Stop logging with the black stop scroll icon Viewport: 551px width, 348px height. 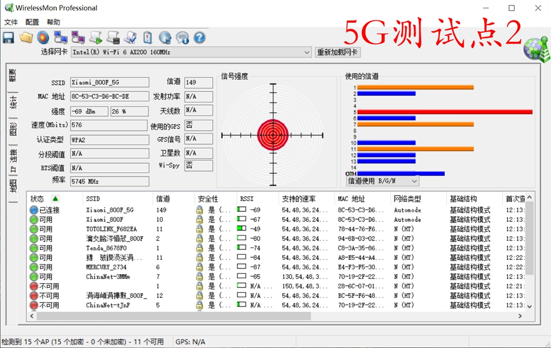pos(112,37)
